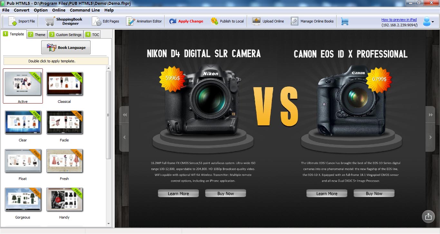Go to next page arrow
Screen dimensions: 440x234
click(431, 137)
